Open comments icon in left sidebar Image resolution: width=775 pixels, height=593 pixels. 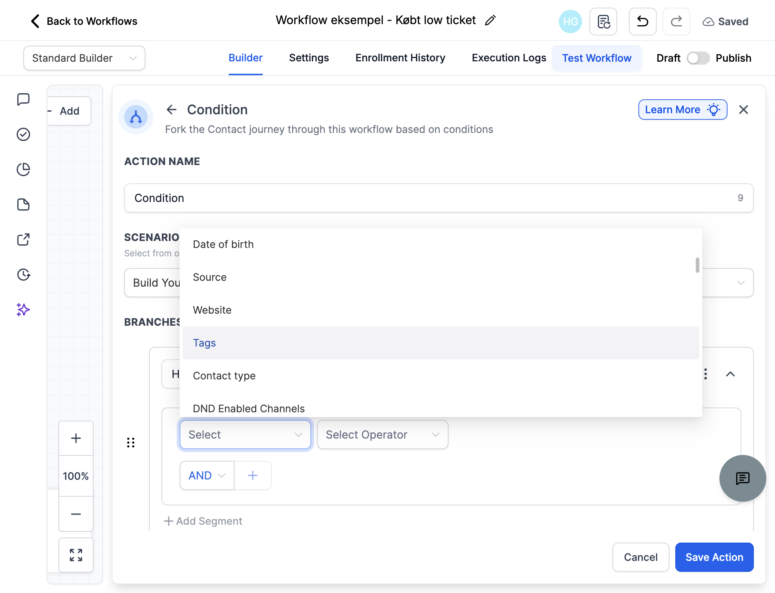point(23,99)
